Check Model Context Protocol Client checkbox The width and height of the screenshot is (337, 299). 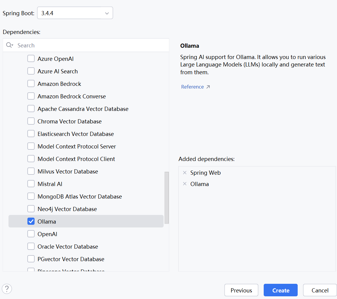pyautogui.click(x=31, y=159)
